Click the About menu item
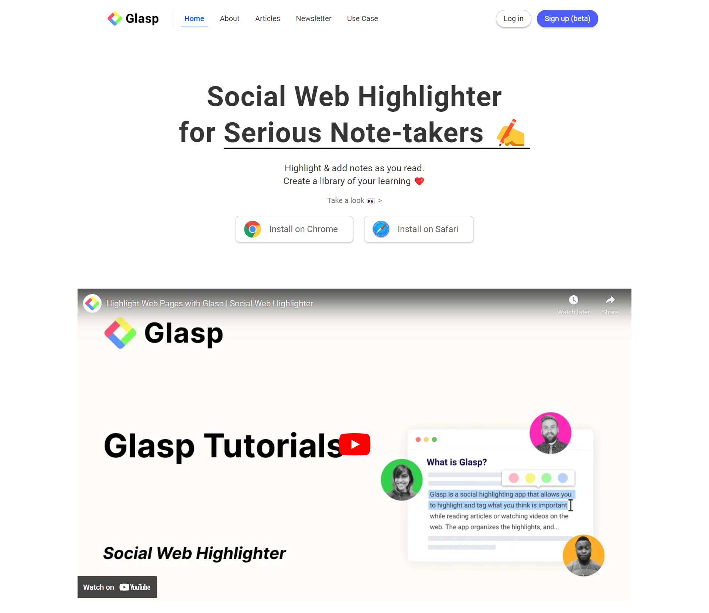Image resolution: width=709 pixels, height=613 pixels. pyautogui.click(x=229, y=18)
